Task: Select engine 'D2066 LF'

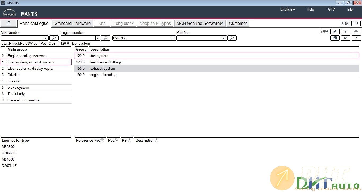Action: (x=9, y=153)
